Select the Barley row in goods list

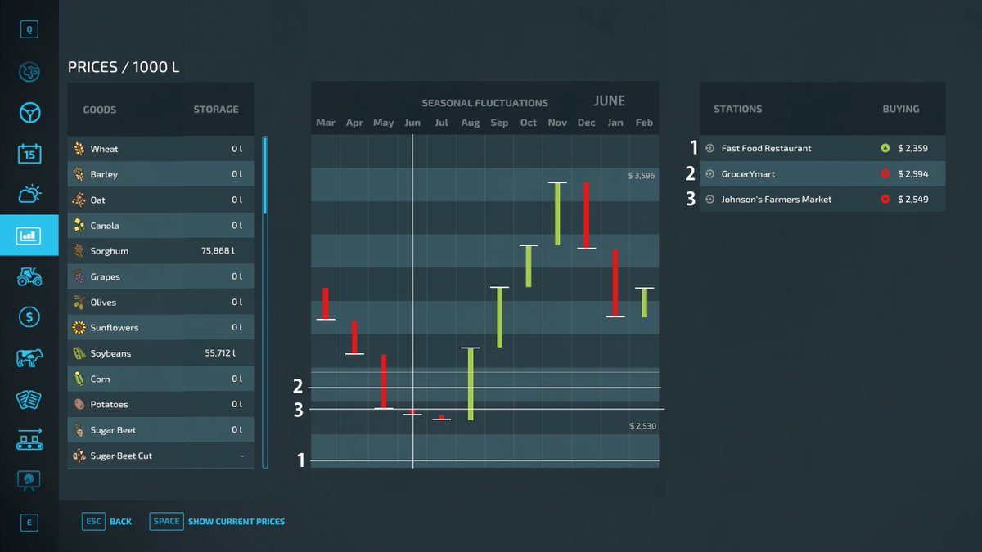[160, 174]
